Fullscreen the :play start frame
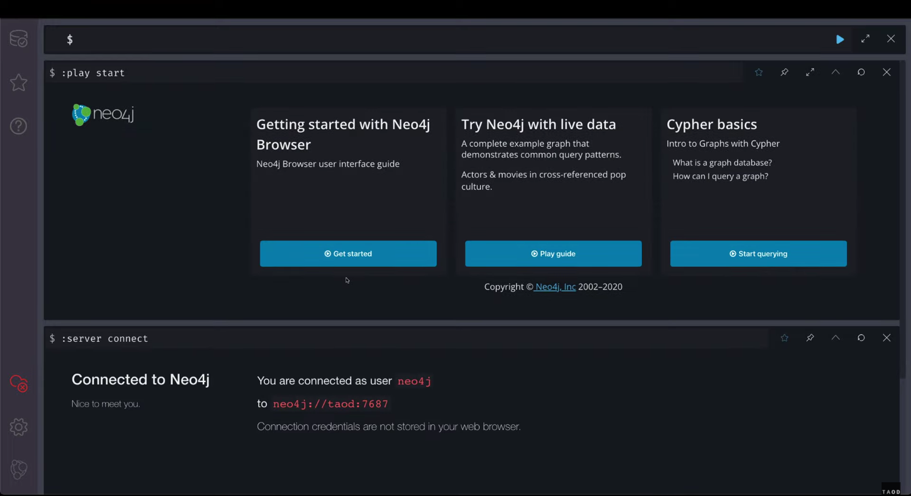Viewport: 911px width, 496px height. pyautogui.click(x=810, y=72)
